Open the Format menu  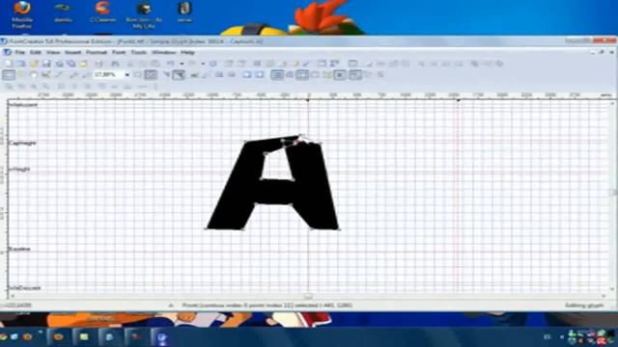click(97, 52)
